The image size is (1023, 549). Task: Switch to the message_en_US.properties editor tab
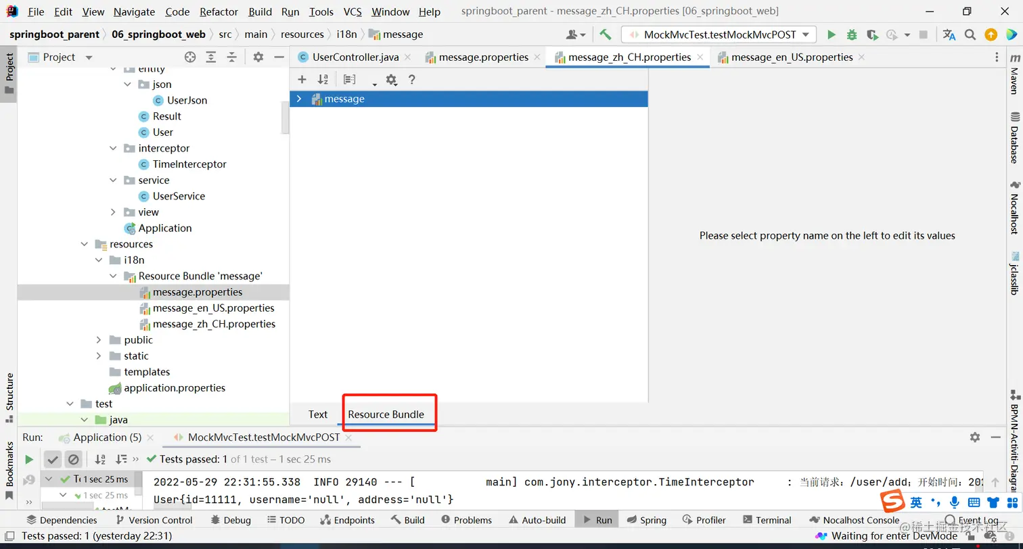792,57
